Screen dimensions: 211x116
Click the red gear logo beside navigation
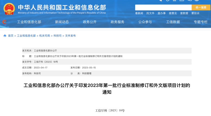pyautogui.click(x=4, y=22)
